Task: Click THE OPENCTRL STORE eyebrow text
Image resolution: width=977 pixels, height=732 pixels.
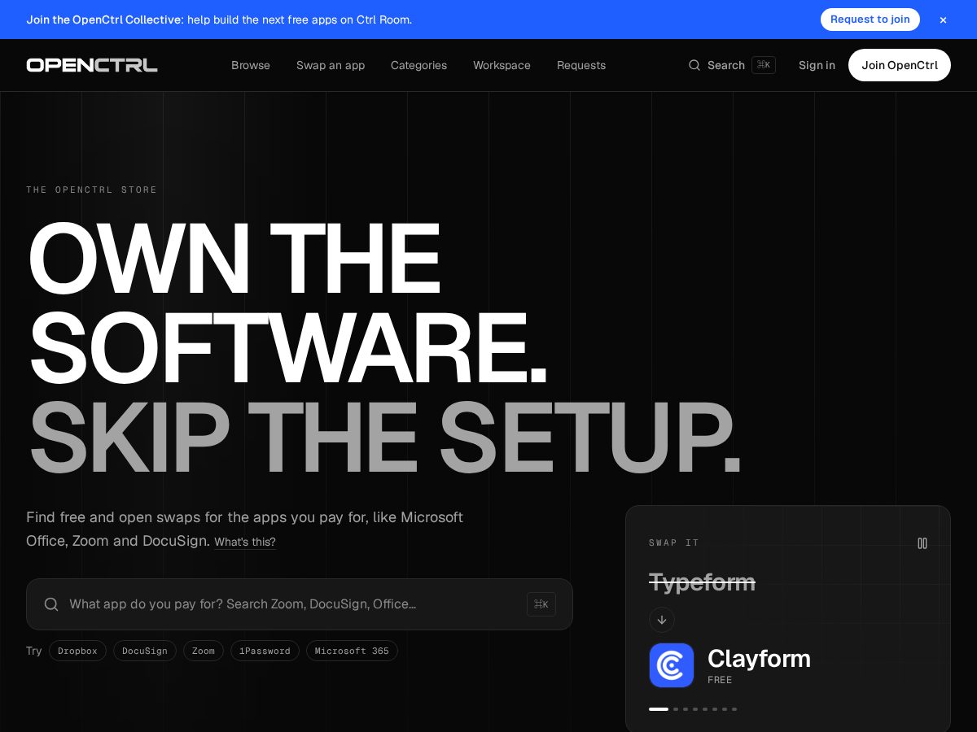Action: [x=92, y=190]
